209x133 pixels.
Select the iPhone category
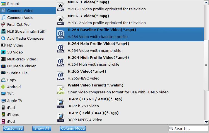28,114
